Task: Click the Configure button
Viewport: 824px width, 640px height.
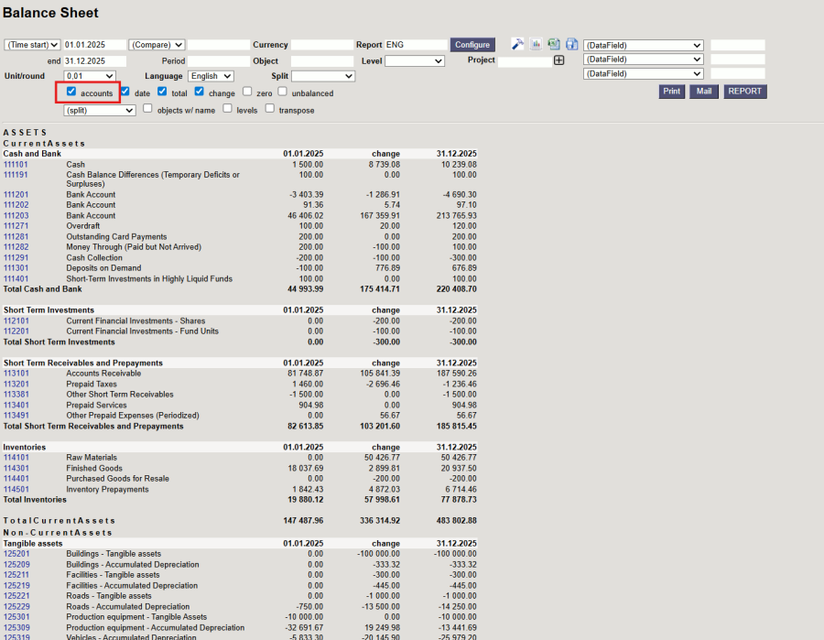Action: coord(472,45)
